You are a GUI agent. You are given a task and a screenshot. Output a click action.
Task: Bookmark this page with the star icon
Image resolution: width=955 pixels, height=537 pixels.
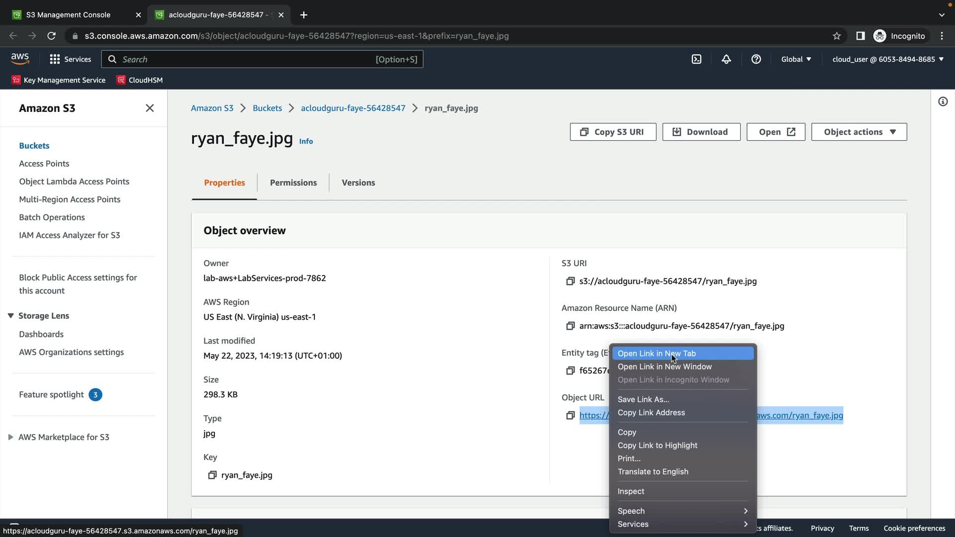tap(837, 36)
